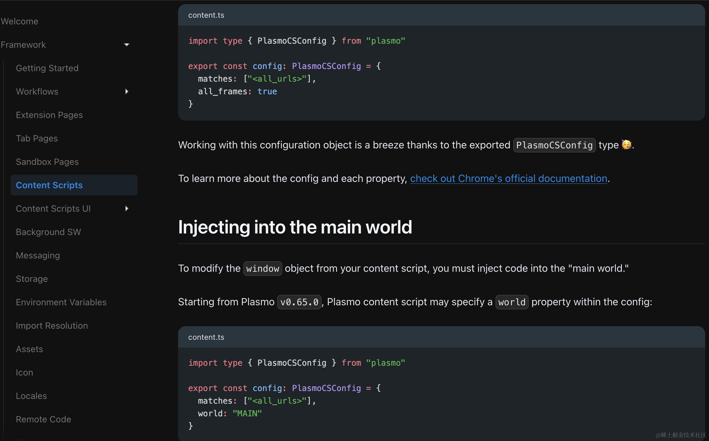This screenshot has width=709, height=441.
Task: Click the Injecting into the main world heading
Action: [295, 227]
